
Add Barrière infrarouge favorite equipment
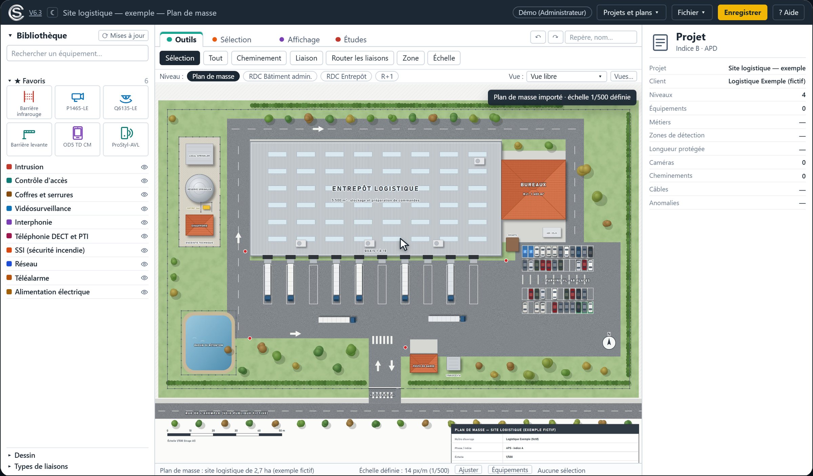pyautogui.click(x=29, y=102)
